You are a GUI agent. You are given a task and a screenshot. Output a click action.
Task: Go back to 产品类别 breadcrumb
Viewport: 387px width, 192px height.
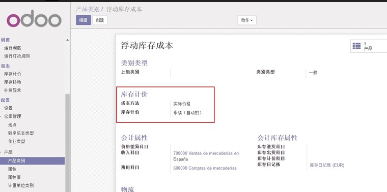point(88,9)
